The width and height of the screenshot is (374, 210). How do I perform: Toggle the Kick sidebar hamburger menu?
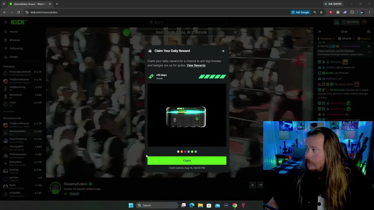pyautogui.click(x=6, y=22)
